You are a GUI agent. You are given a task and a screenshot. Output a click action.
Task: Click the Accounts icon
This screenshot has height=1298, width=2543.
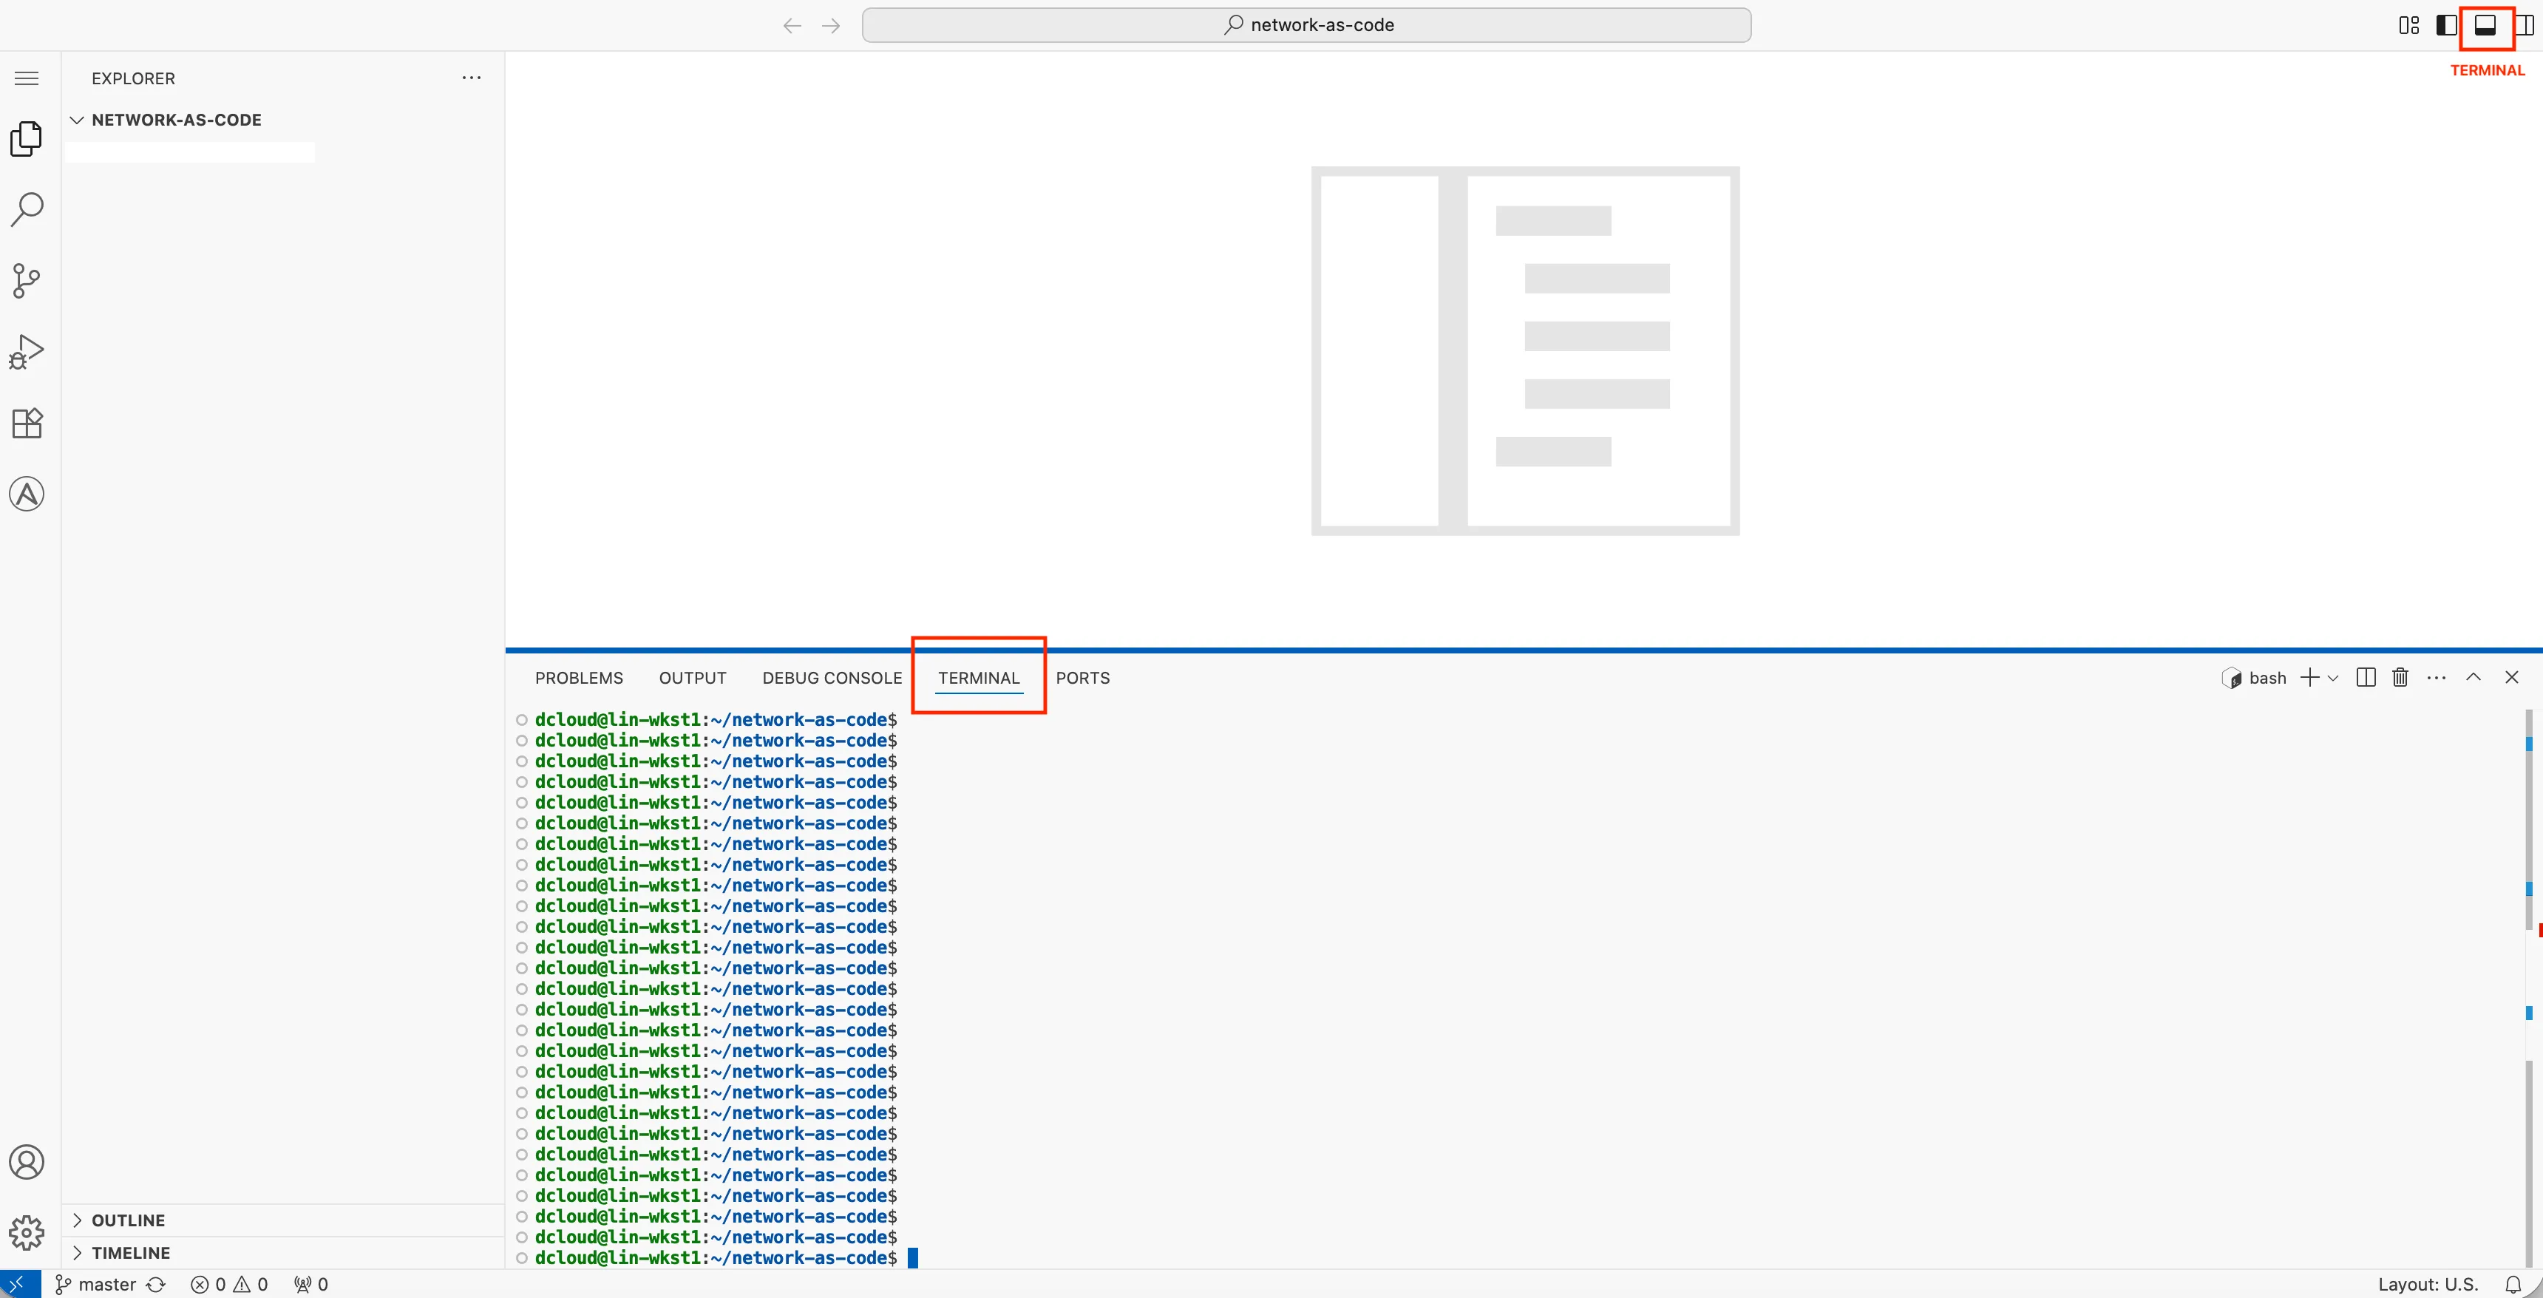(27, 1162)
